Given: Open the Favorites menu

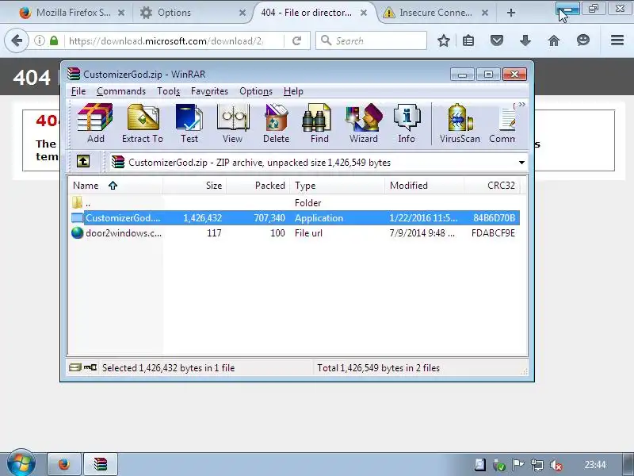Looking at the screenshot, I should (x=209, y=91).
